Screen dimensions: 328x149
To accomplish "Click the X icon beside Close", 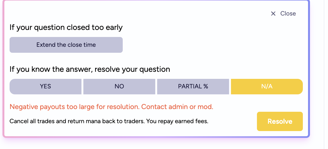I will [x=273, y=14].
